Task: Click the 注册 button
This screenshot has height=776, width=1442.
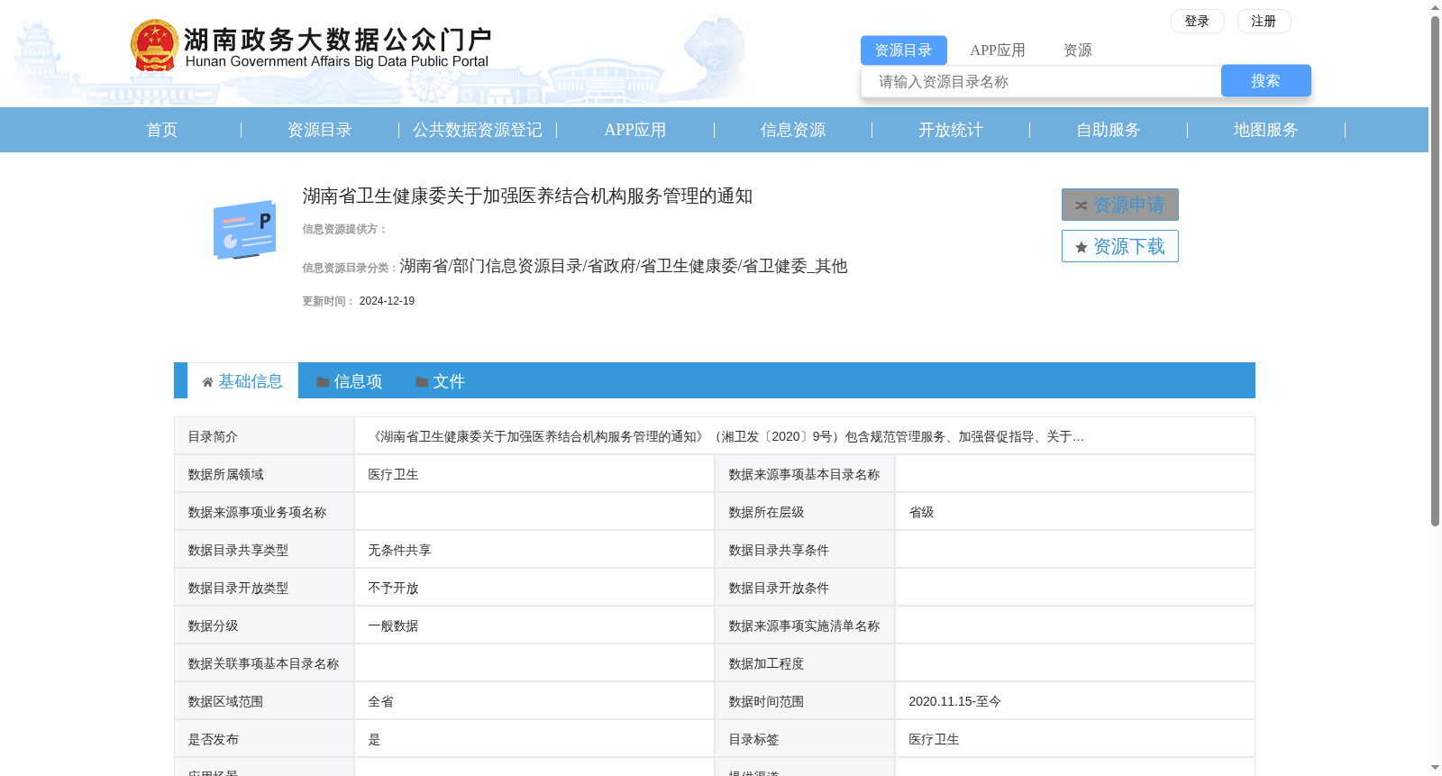Action: tap(1264, 21)
